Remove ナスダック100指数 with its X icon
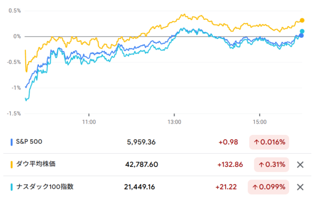 click(300, 187)
